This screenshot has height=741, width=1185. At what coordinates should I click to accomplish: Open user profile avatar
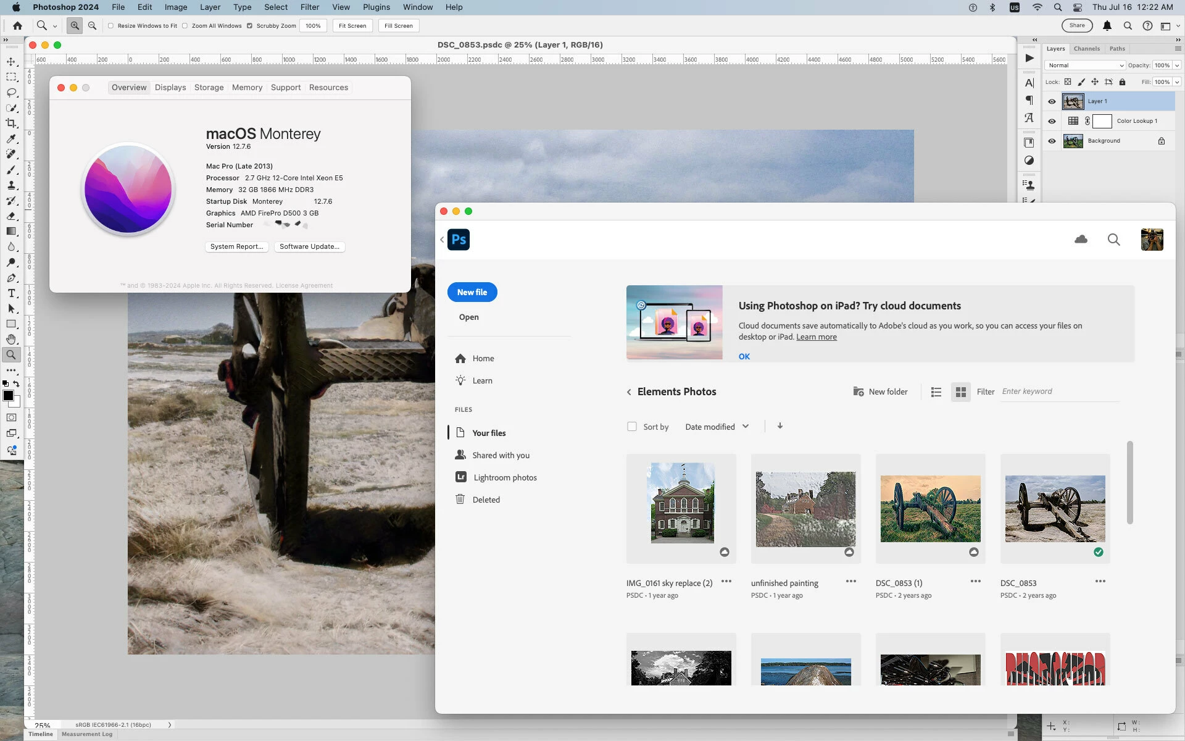point(1152,240)
